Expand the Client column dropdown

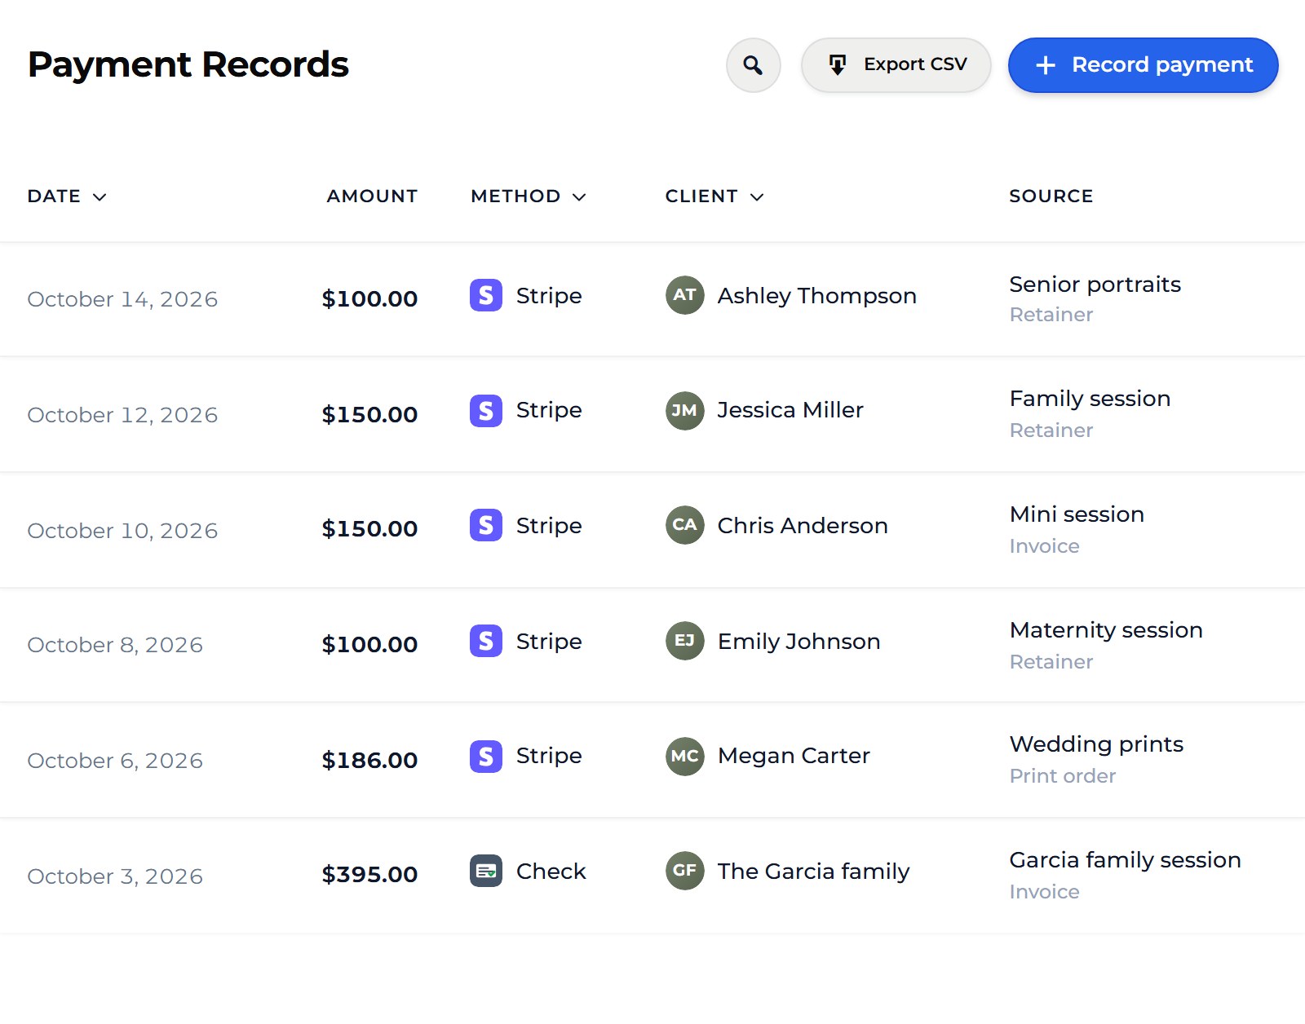(x=714, y=196)
